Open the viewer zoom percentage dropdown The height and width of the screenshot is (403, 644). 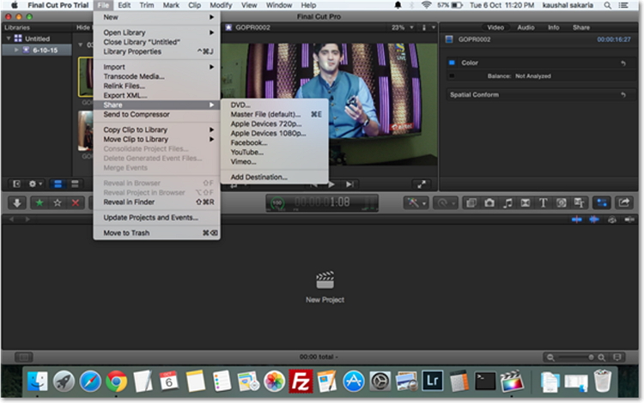(398, 27)
